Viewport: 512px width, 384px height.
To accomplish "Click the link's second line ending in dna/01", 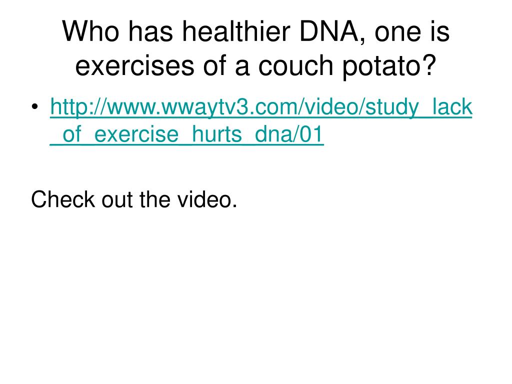I will point(187,134).
